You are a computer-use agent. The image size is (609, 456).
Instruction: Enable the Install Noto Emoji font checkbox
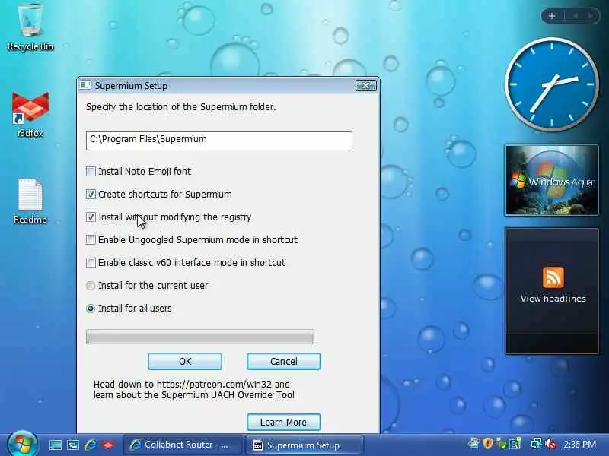(x=91, y=171)
